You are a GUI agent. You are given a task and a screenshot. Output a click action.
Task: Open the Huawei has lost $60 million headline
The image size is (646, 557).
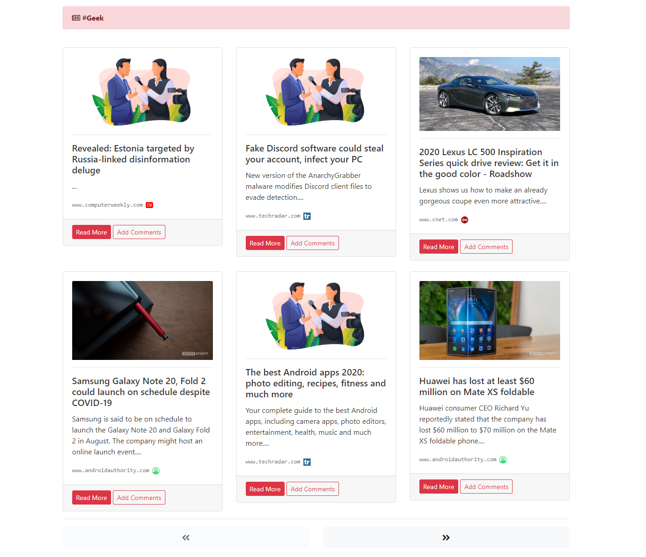(477, 386)
